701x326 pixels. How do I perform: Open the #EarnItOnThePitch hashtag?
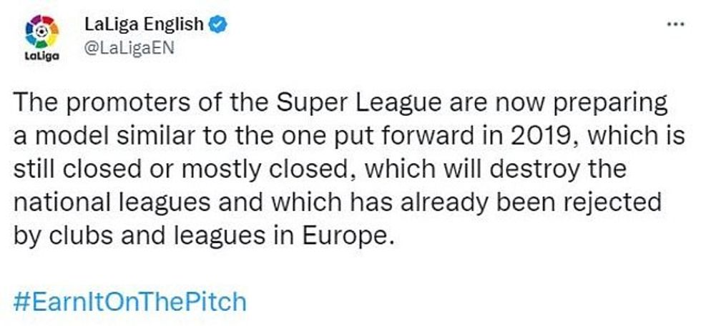point(130,301)
